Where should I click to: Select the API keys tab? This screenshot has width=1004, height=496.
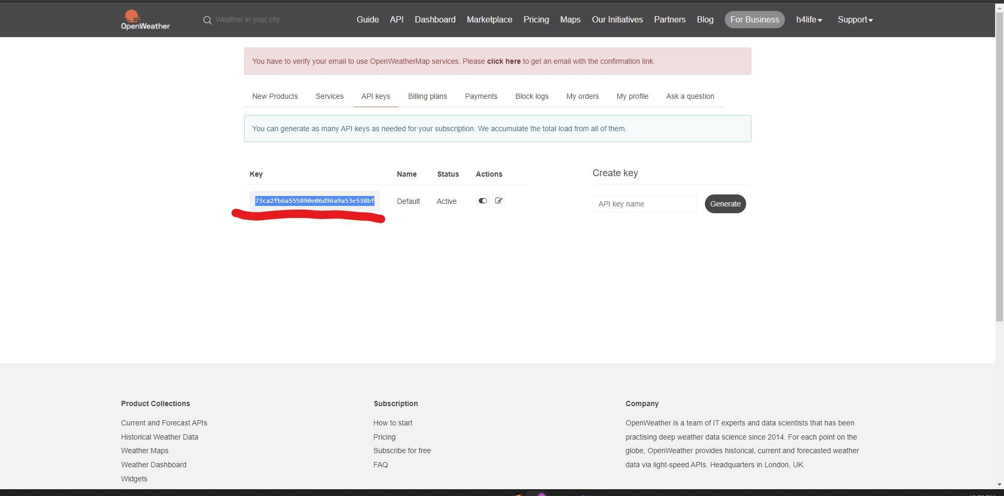375,96
